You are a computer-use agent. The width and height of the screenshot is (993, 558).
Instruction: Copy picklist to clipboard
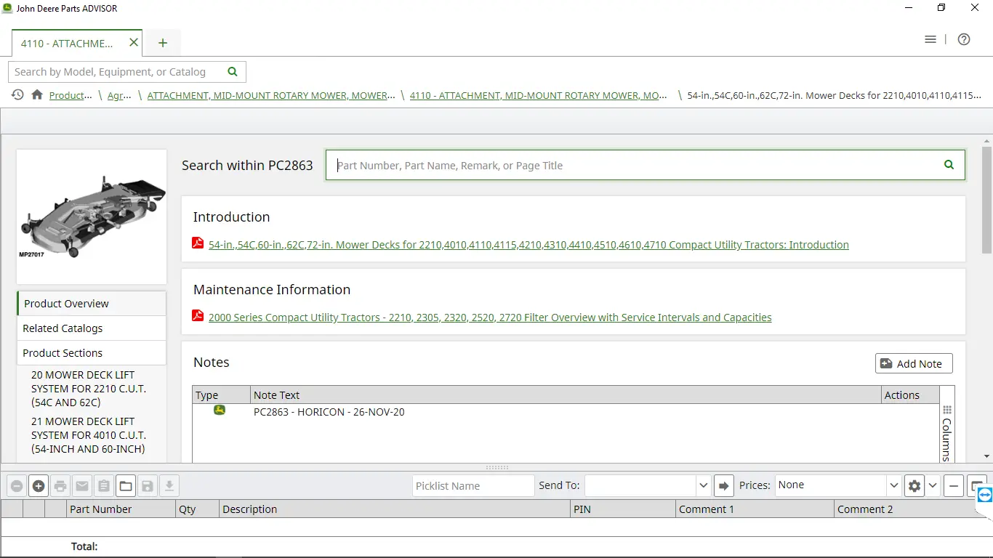coord(104,485)
